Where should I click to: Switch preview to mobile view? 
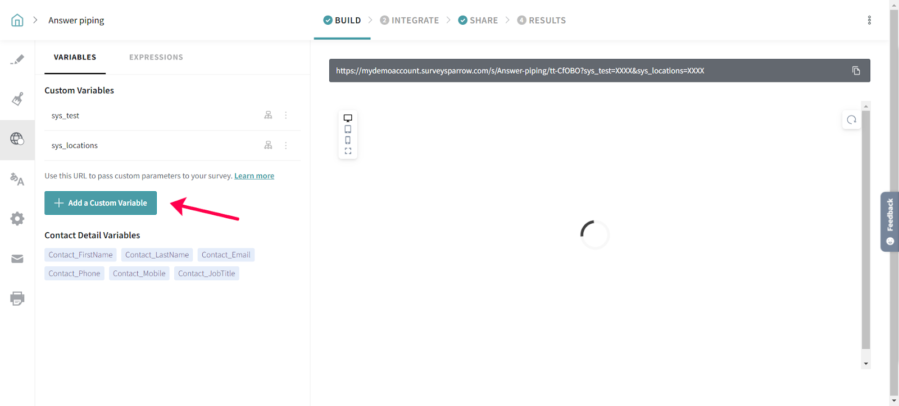(x=348, y=140)
